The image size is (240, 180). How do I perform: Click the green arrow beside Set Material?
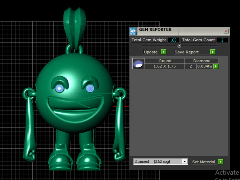click(x=220, y=162)
